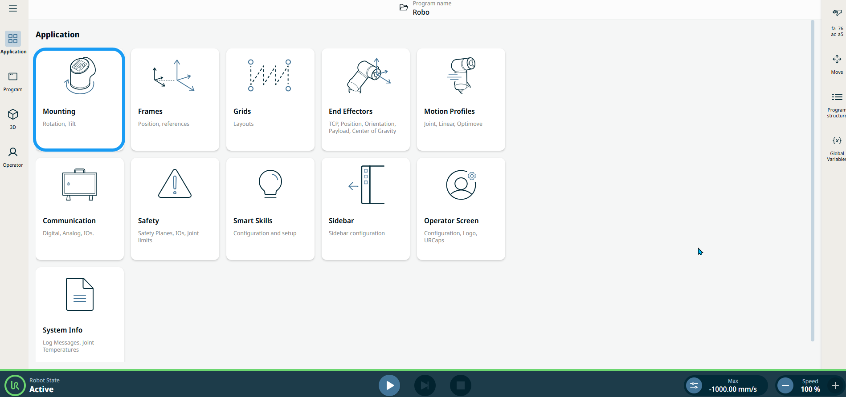Open the Motion Profiles tile

tap(461, 100)
